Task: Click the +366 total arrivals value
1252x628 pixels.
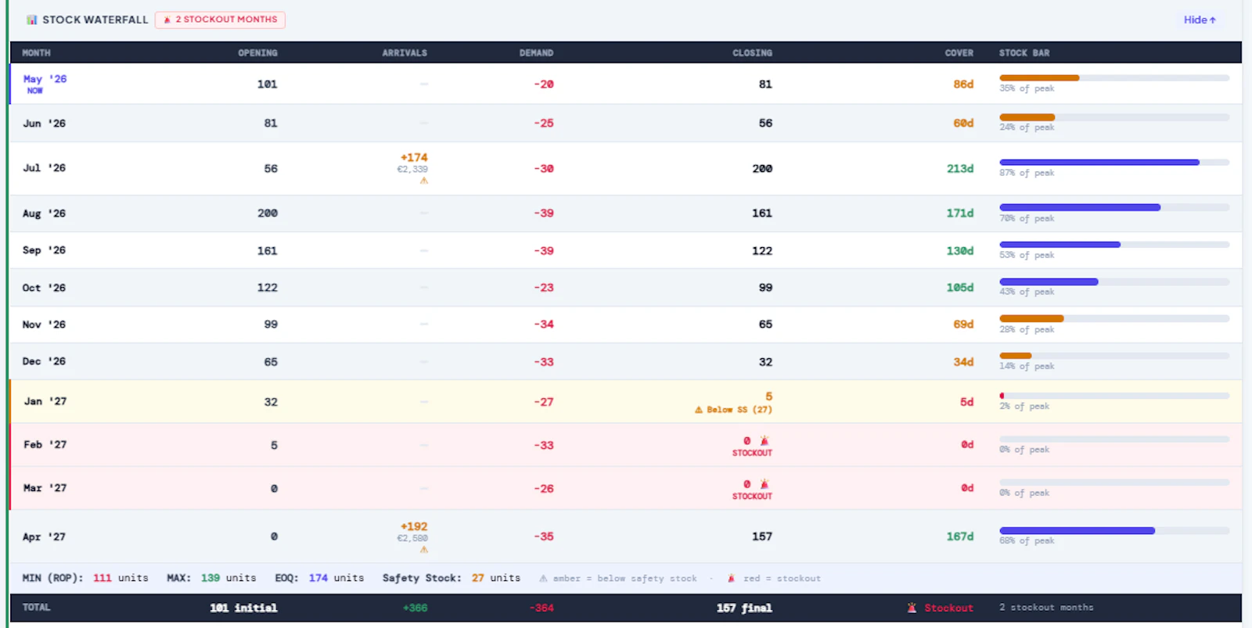Action: pos(416,608)
